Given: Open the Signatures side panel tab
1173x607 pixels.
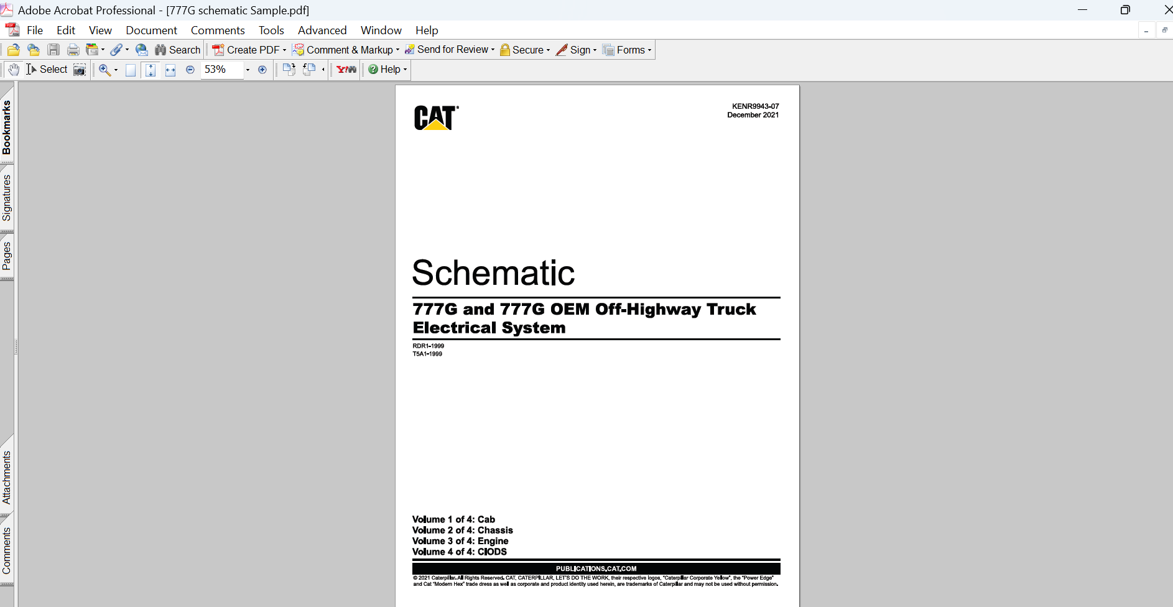Looking at the screenshot, I should point(7,198).
